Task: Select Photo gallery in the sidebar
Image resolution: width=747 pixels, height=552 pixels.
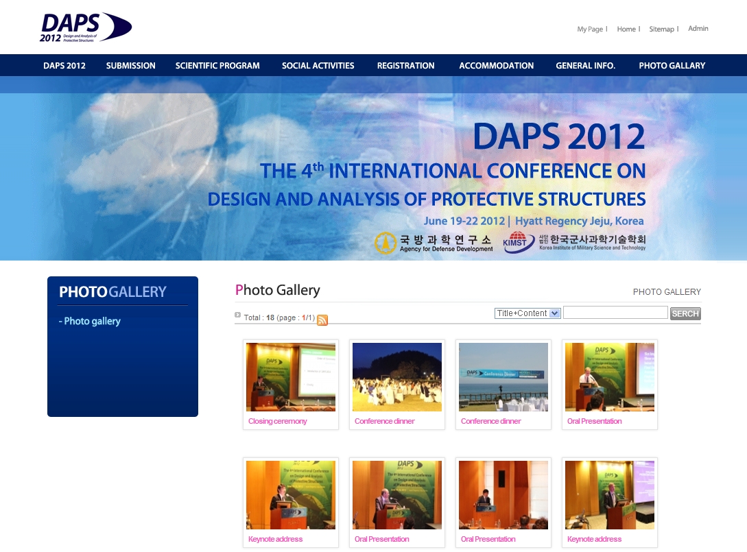Action: click(x=92, y=321)
